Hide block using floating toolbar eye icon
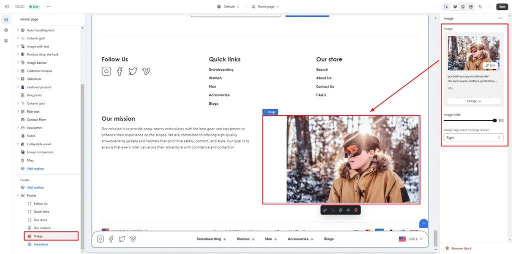Viewport: 512px width, 254px height. [x=348, y=210]
